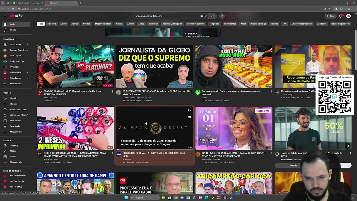
Task: Open Assistir mais tarde in sidebar
Action: (16, 109)
